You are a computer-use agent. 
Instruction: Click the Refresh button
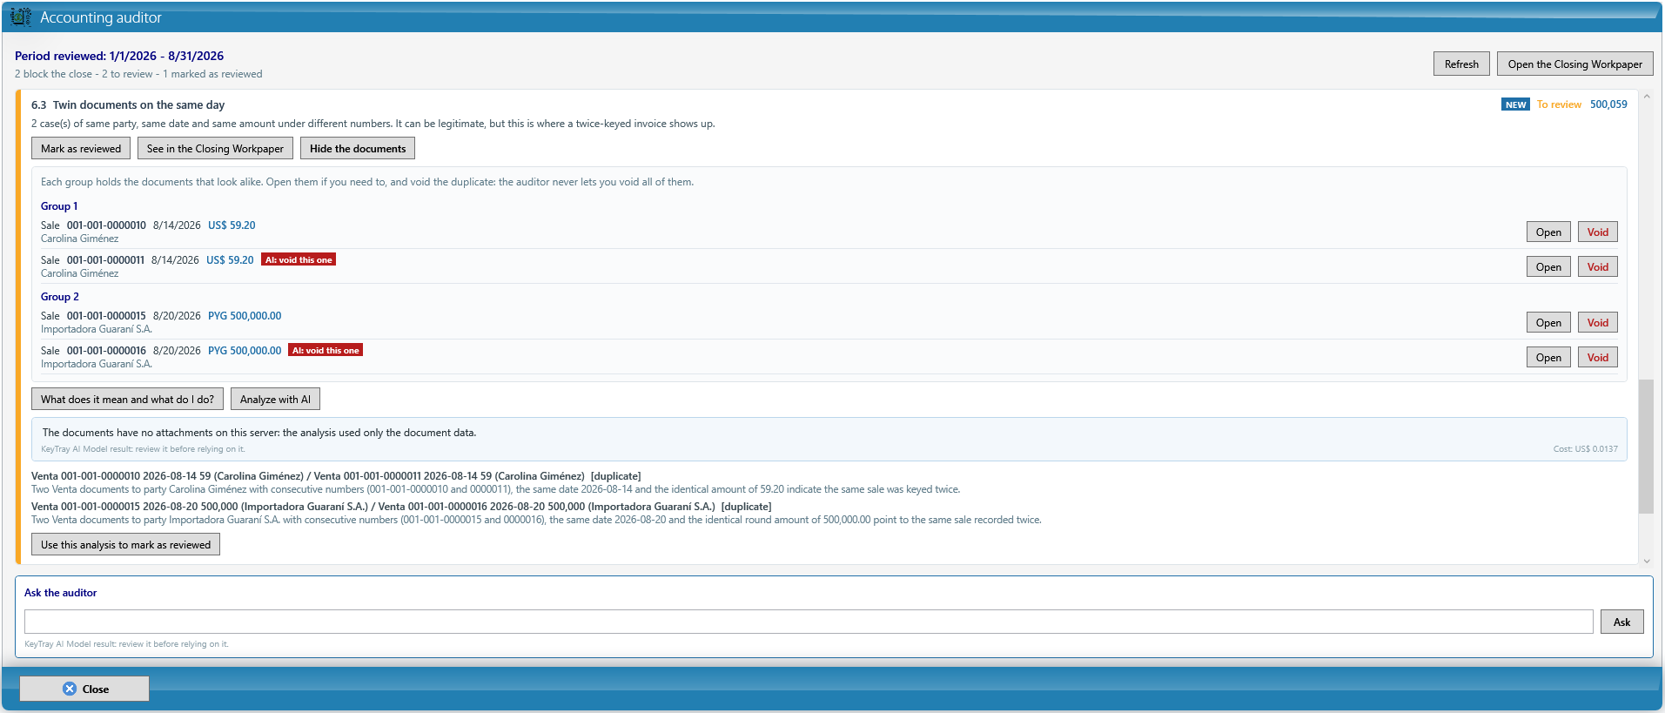click(x=1461, y=64)
